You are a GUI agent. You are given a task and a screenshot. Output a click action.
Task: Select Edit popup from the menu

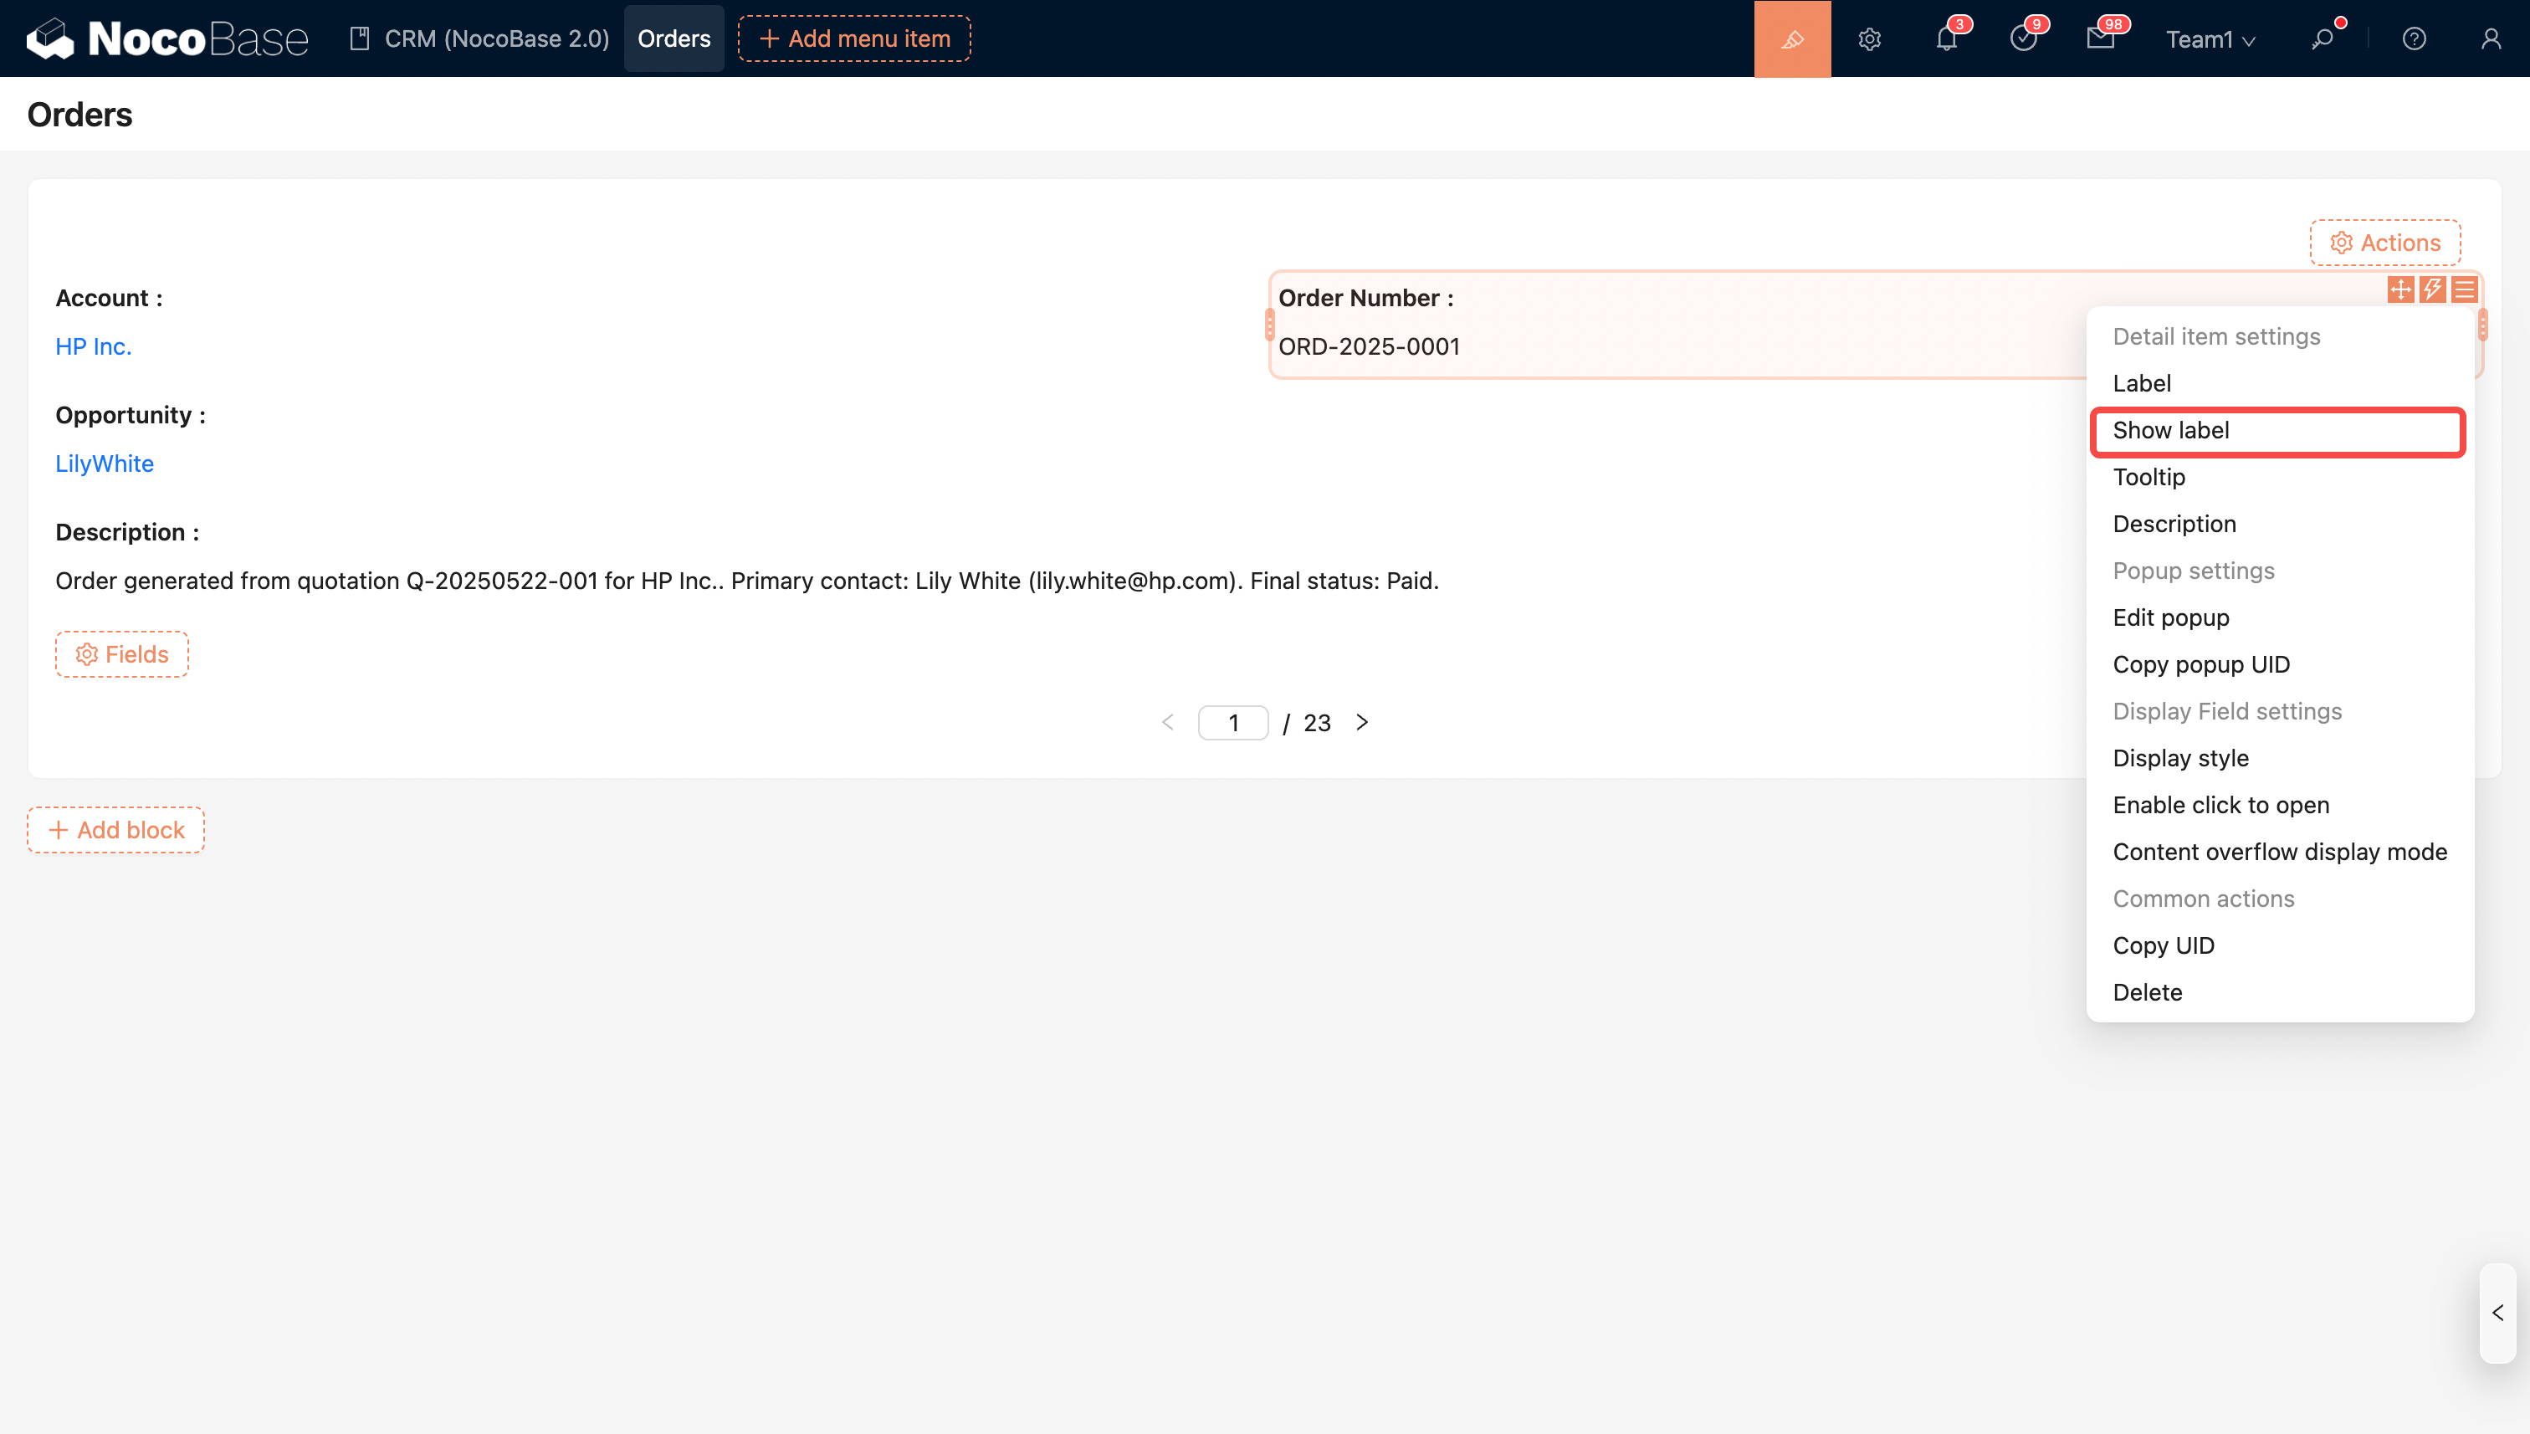pos(2170,617)
